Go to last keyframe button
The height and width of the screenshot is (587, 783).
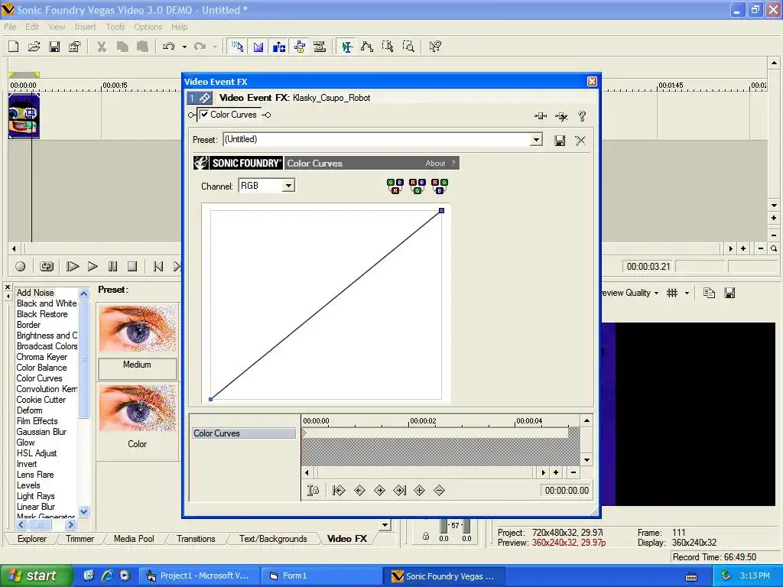pyautogui.click(x=399, y=491)
